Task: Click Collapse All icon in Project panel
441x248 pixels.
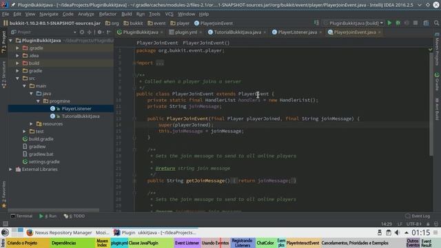Action: [90, 32]
